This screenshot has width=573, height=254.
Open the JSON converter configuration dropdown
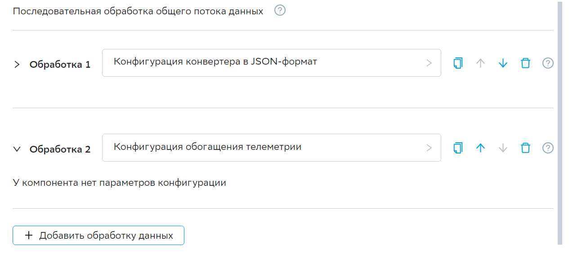[x=271, y=63]
